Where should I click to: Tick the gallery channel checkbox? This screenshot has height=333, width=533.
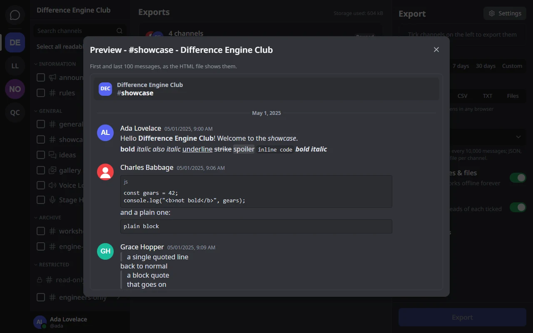click(41, 170)
